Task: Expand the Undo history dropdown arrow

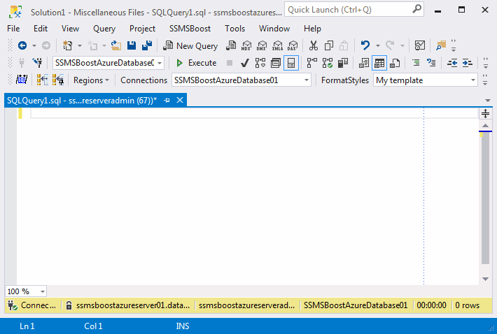Action: (378, 45)
